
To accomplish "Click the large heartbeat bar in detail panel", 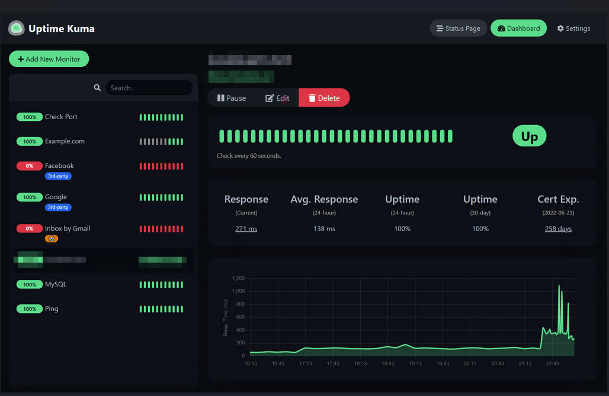I will [x=336, y=136].
